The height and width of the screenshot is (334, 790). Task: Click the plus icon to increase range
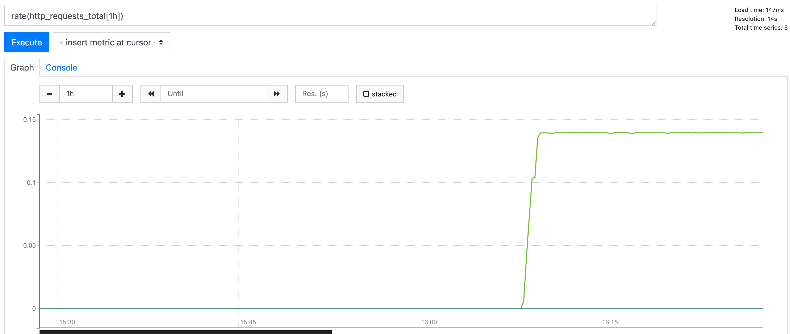tap(122, 94)
